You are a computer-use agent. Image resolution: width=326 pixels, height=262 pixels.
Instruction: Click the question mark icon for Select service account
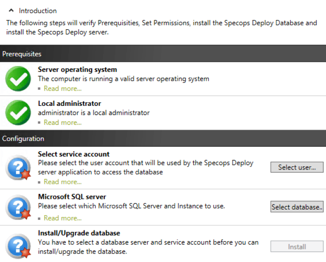coord(18,167)
